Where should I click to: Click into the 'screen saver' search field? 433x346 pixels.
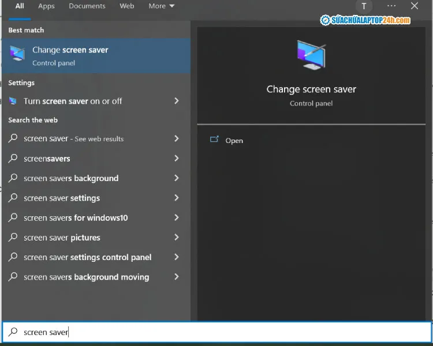(216, 332)
